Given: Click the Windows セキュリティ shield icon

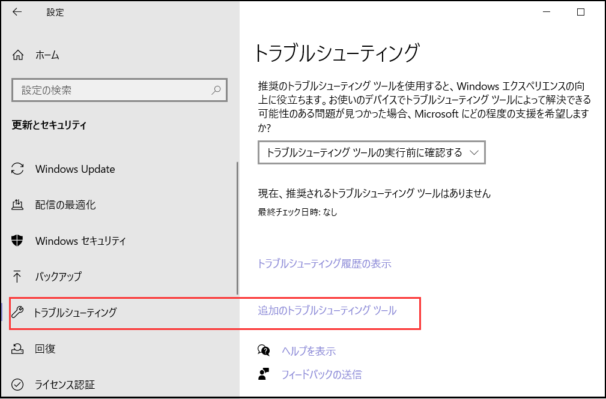Looking at the screenshot, I should [18, 241].
